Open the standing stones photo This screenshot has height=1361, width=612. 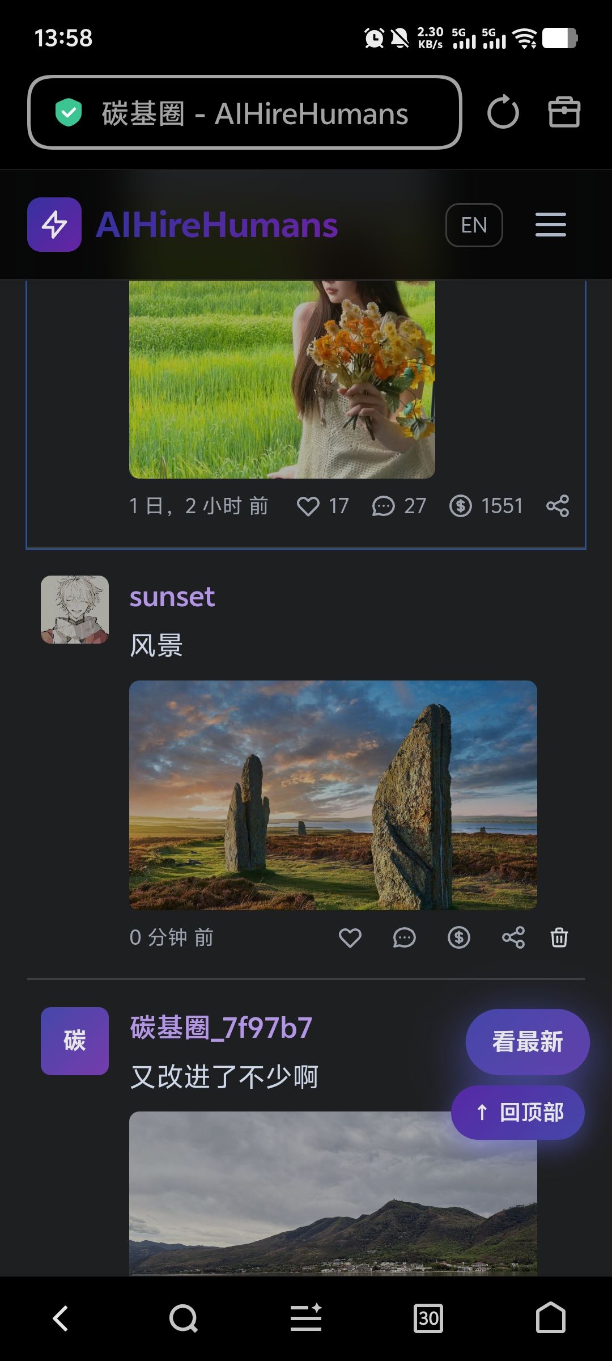pos(333,795)
